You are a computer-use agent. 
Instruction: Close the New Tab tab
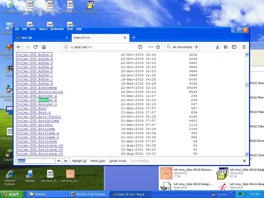pyautogui.click(x=67, y=38)
